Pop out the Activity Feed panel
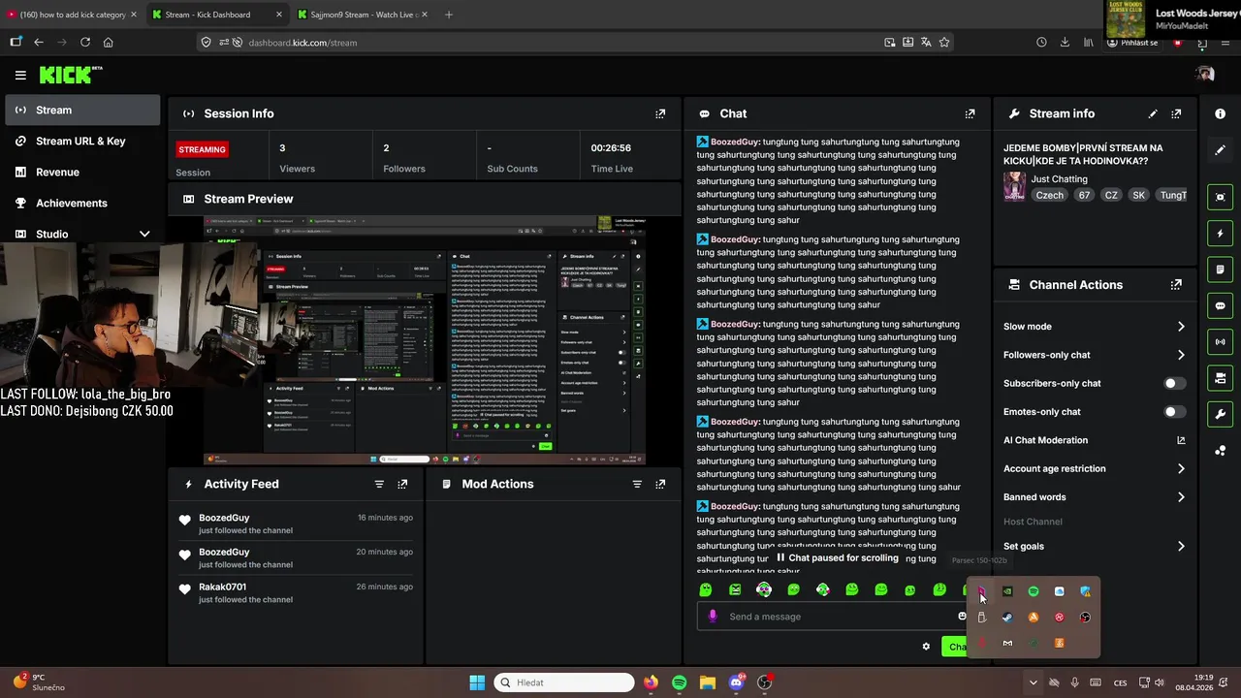1241x698 pixels. pos(402,484)
